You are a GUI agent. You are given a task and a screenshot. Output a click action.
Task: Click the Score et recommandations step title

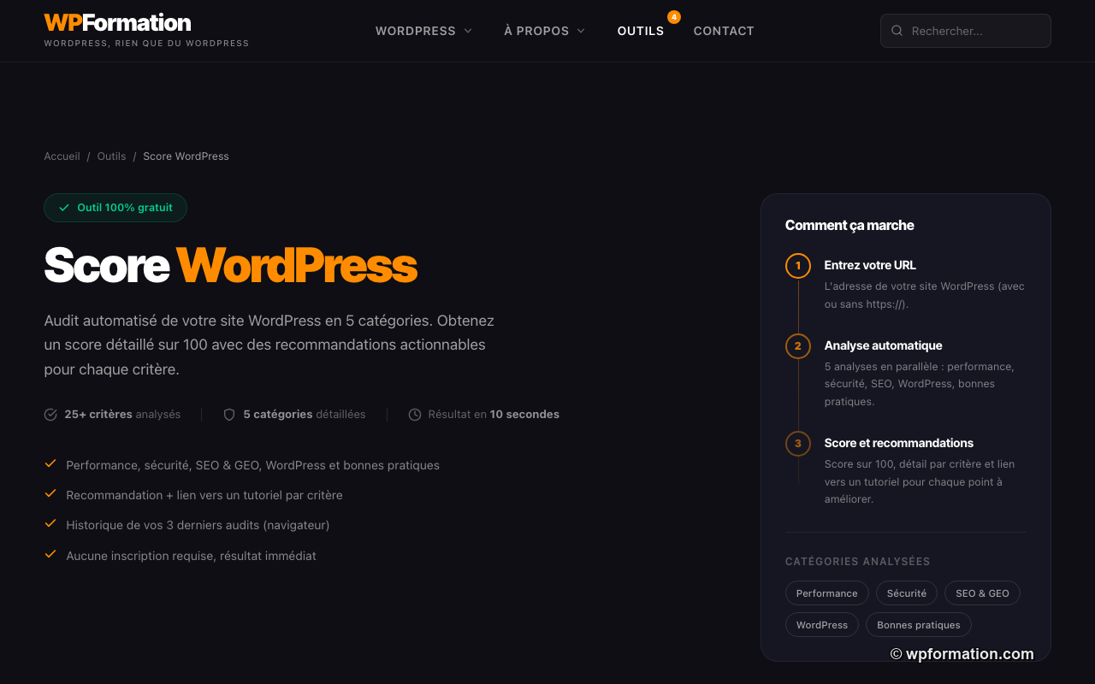[899, 443]
